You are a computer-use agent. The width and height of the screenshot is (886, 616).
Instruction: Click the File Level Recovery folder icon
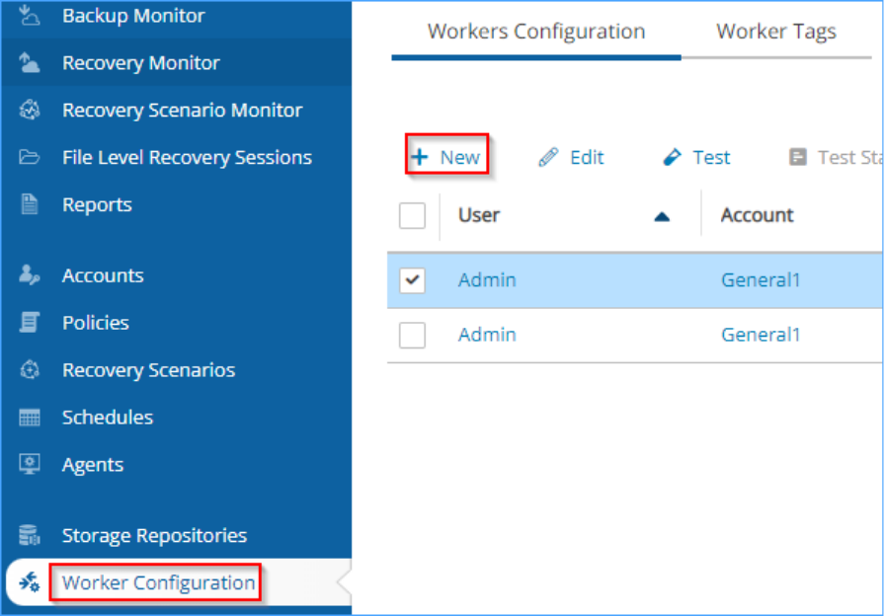click(x=29, y=157)
